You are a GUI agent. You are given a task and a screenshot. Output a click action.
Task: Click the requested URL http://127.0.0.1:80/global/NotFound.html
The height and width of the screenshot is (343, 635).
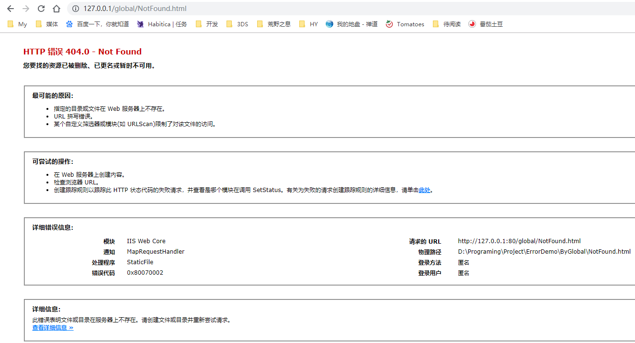[x=519, y=241]
